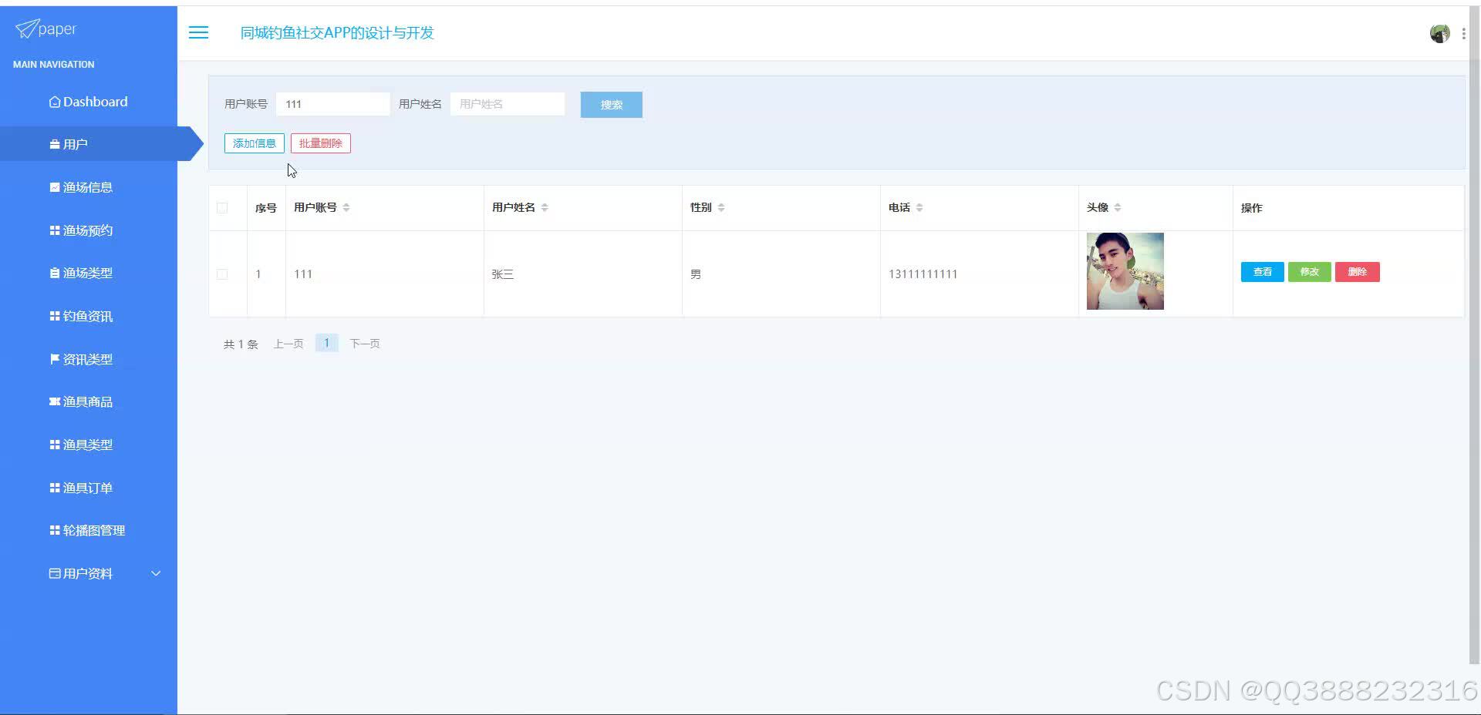Click the 渔具类型 grid icon
Viewport: 1481px width, 715px height.
[x=55, y=445]
